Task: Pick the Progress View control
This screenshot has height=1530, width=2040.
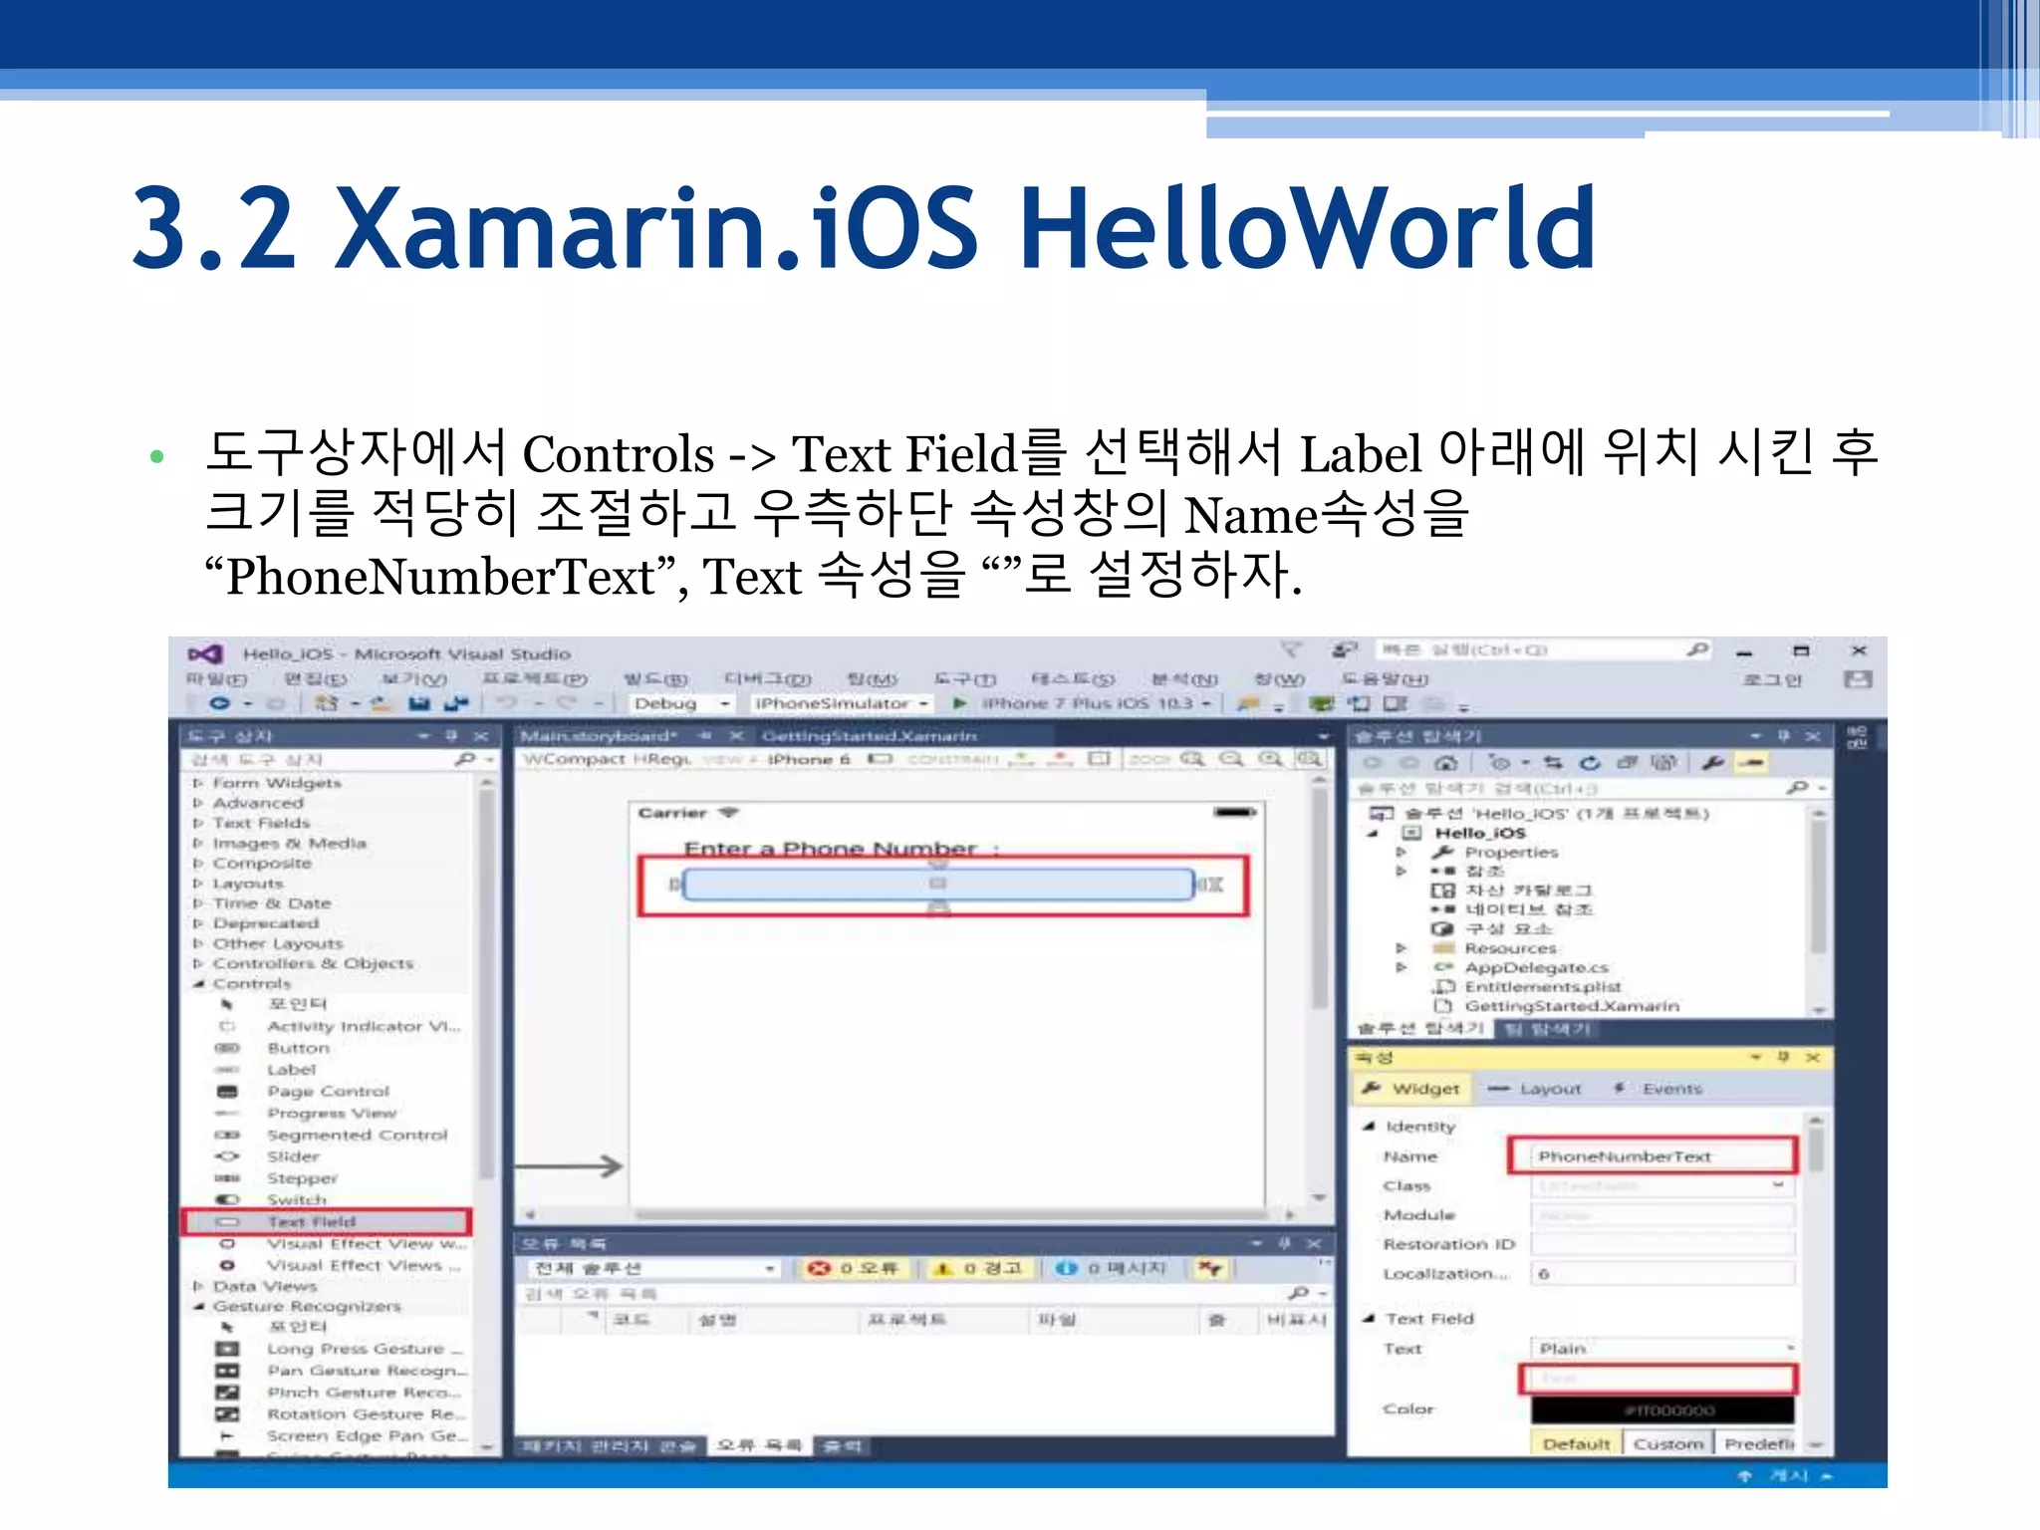Action: [307, 1114]
